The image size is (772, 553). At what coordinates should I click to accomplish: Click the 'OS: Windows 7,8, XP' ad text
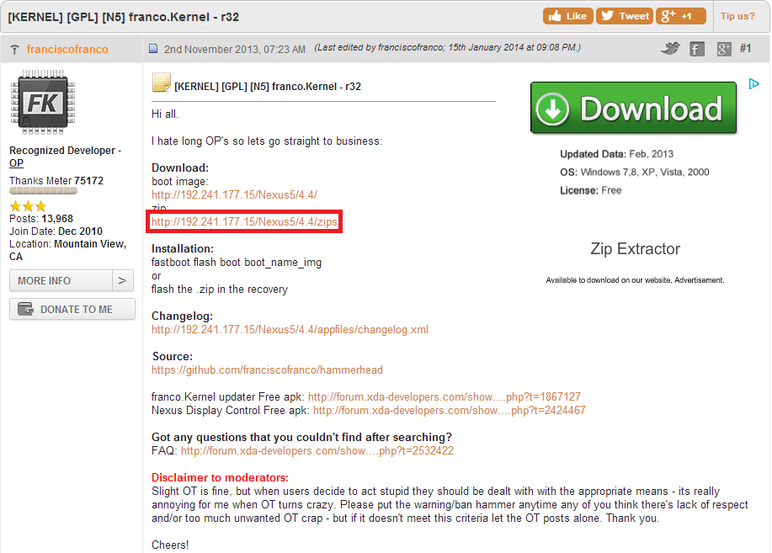[635, 173]
